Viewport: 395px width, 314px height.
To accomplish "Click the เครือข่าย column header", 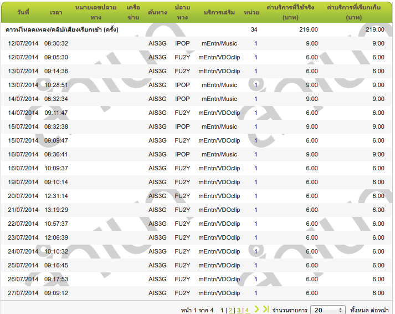I will 134,12.
